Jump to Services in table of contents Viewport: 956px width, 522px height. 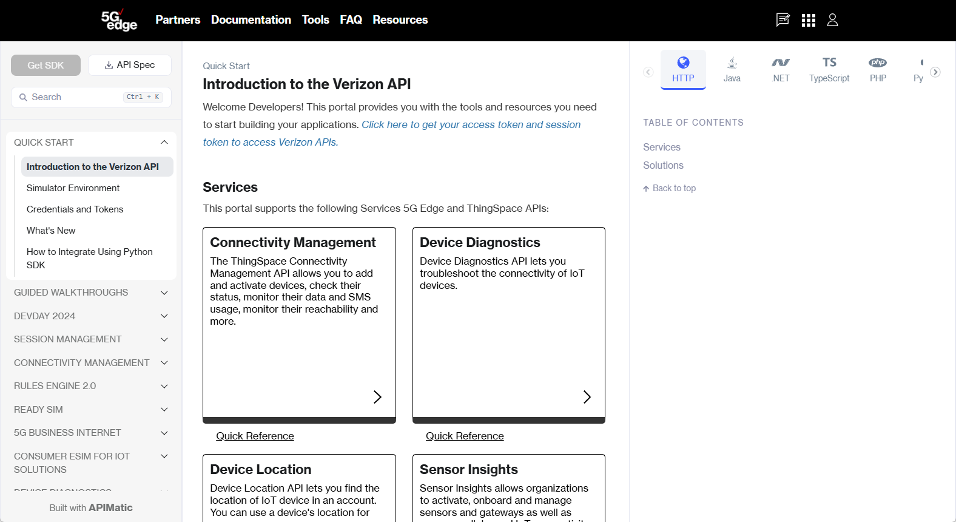point(662,147)
